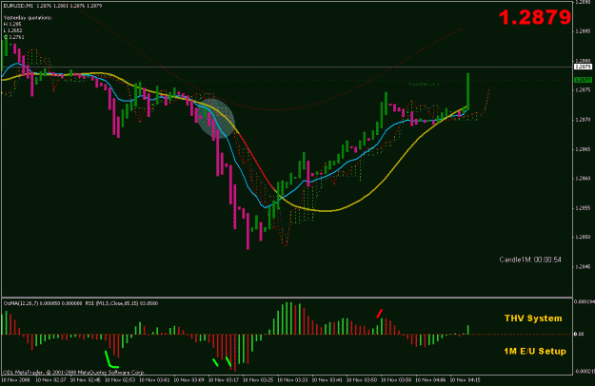Viewport: 595px width, 386px height.
Task: Click the '10 Nov 03:58' time axis label
Action: pos(396,380)
